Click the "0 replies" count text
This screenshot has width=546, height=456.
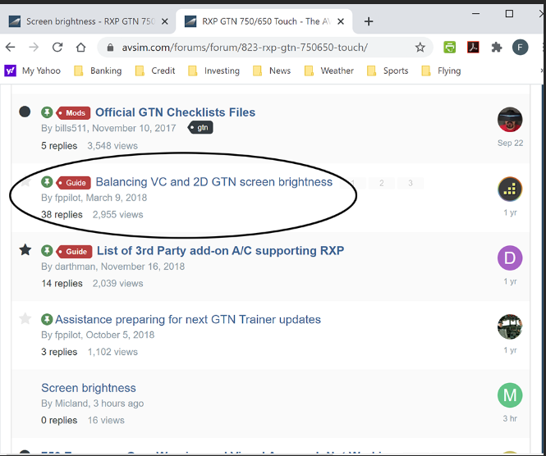[x=59, y=420]
